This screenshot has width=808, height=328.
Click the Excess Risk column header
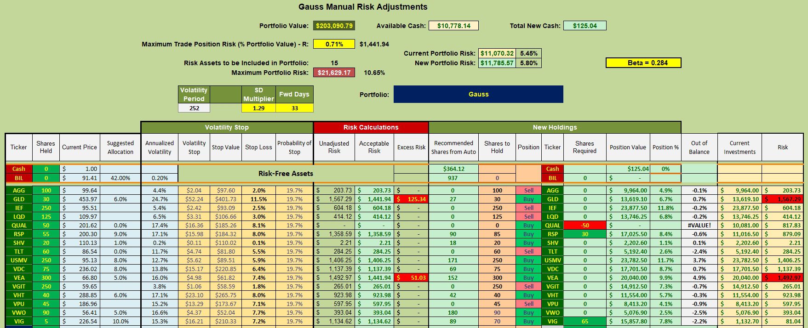(411, 147)
